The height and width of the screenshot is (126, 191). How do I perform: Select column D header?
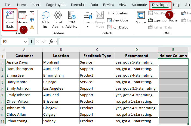pos(137,50)
